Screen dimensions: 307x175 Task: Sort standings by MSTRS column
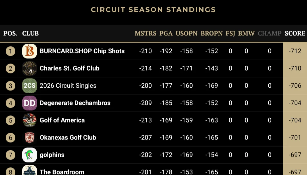pos(146,33)
